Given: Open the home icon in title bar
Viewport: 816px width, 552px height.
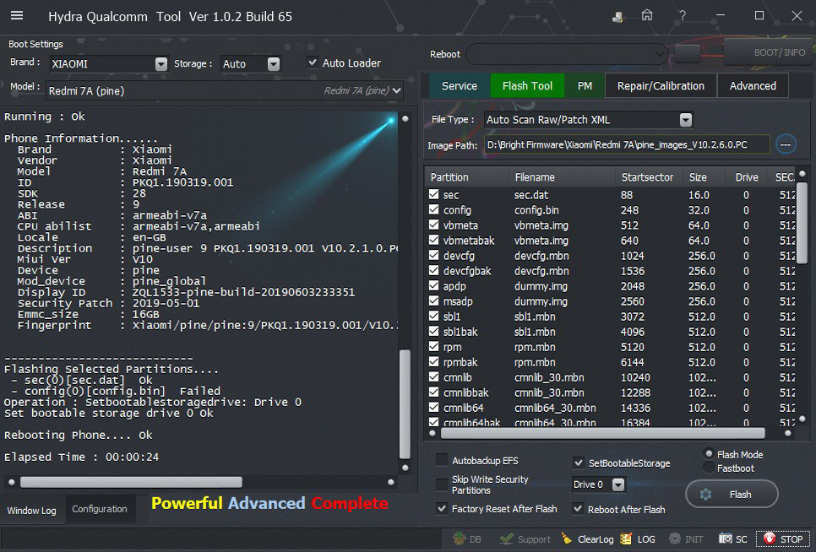Looking at the screenshot, I should click(647, 15).
